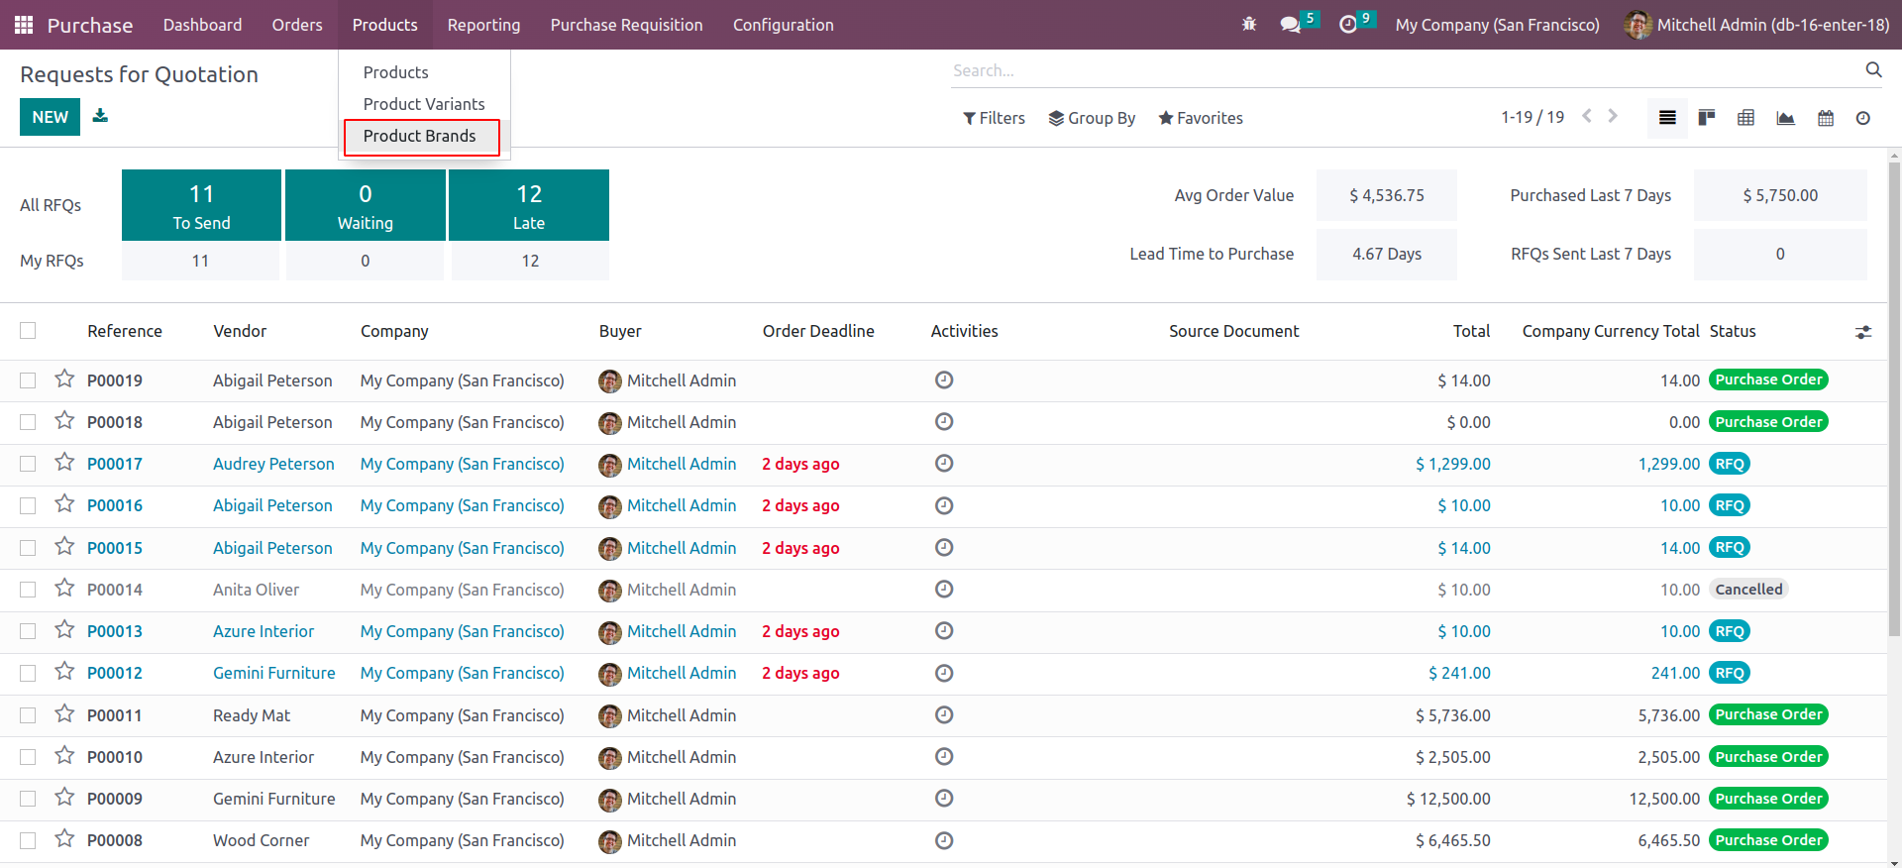Click the search magnifier icon
Viewport: 1902px width, 868px height.
point(1873,69)
